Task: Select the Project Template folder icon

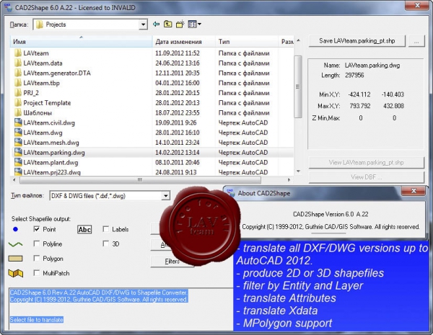Action: click(17, 103)
